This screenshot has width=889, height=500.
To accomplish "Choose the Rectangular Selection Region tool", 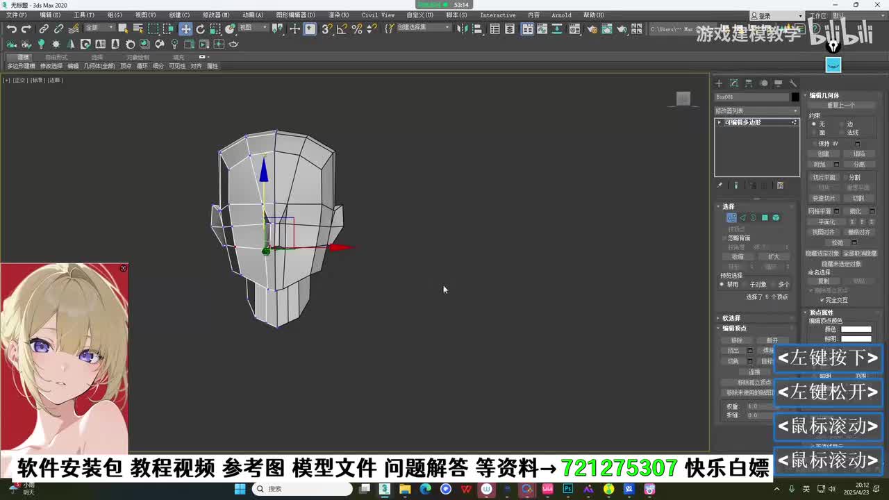I will [153, 28].
